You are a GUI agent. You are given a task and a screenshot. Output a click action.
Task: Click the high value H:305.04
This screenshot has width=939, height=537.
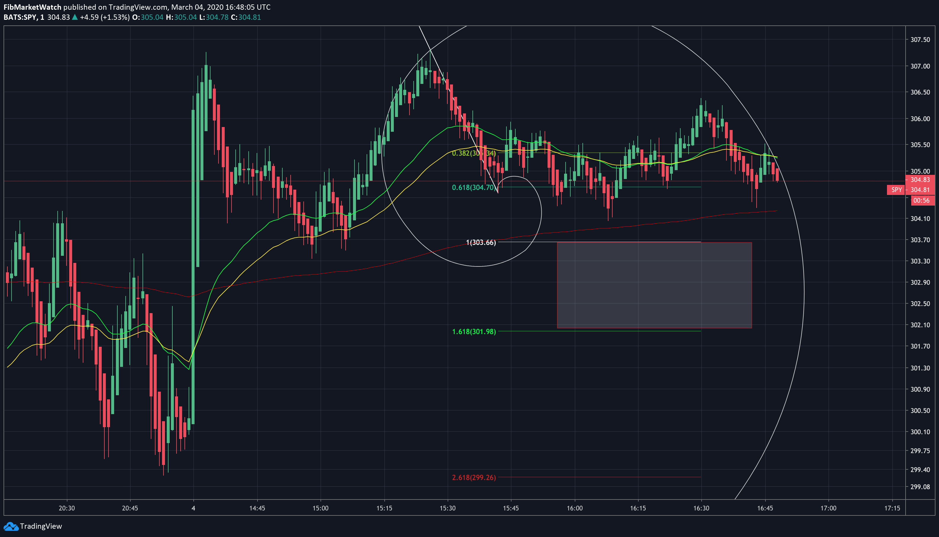pos(181,17)
